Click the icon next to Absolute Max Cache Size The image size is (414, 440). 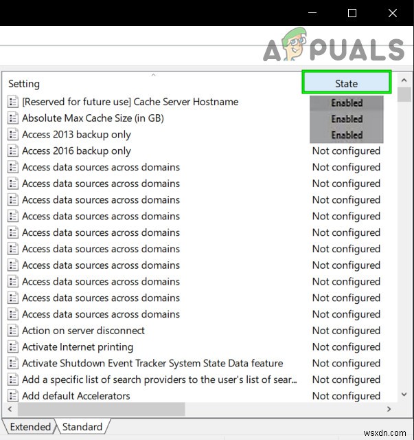point(13,118)
